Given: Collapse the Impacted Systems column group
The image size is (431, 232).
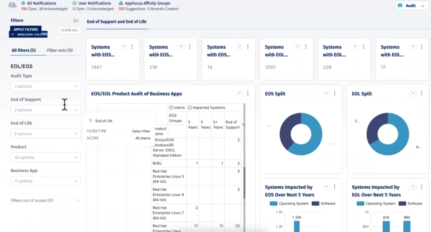Looking at the screenshot, I should [x=189, y=108].
